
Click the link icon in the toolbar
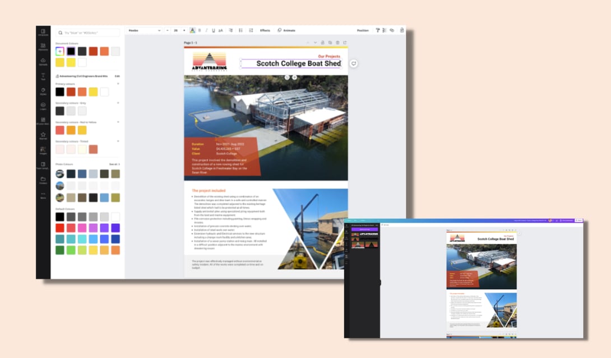(x=392, y=30)
